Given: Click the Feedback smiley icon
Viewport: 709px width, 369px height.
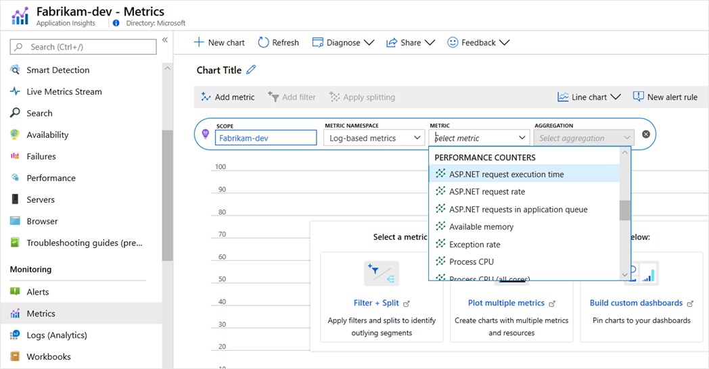Looking at the screenshot, I should click(453, 43).
